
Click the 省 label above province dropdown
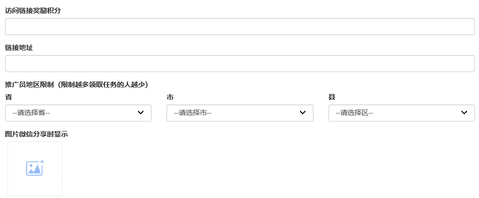pos(8,97)
